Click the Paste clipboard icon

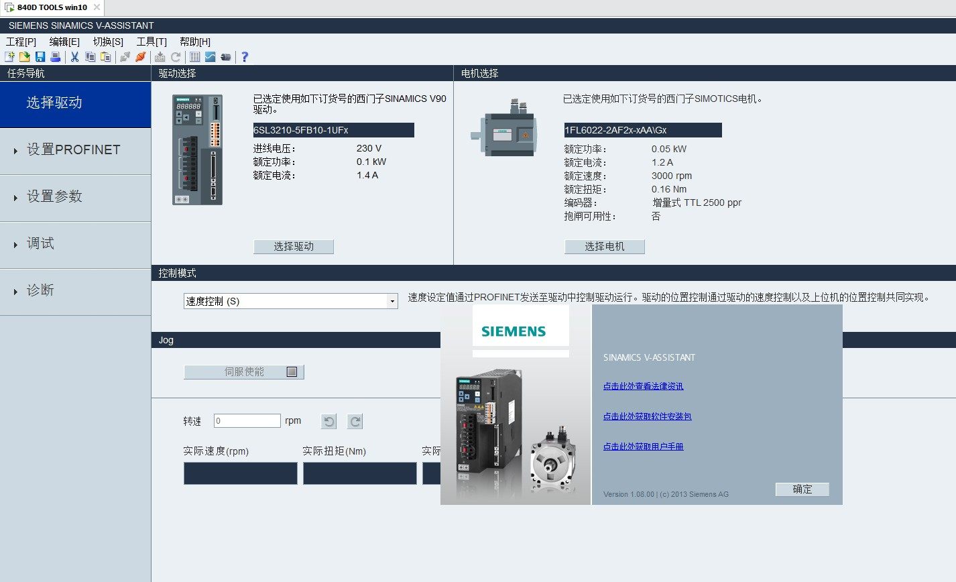pos(105,57)
